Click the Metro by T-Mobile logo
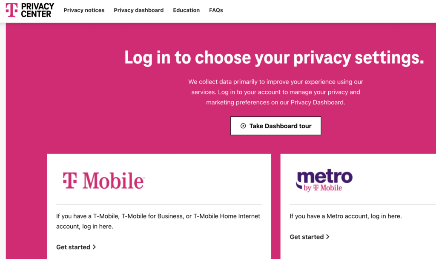Viewport: 436px width, 259px height. pyautogui.click(x=324, y=180)
